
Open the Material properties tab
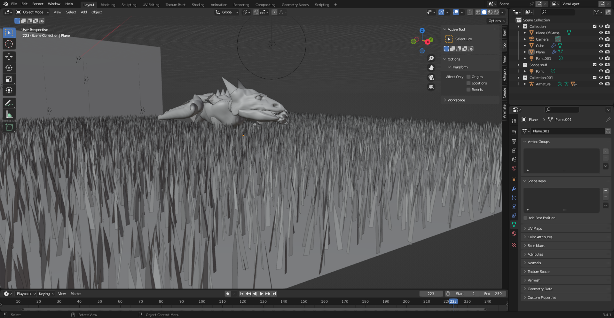[514, 234]
